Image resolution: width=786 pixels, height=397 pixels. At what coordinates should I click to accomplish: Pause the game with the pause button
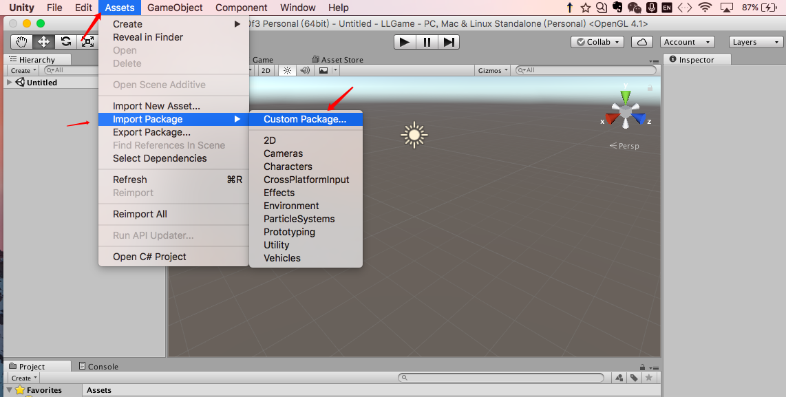(427, 42)
